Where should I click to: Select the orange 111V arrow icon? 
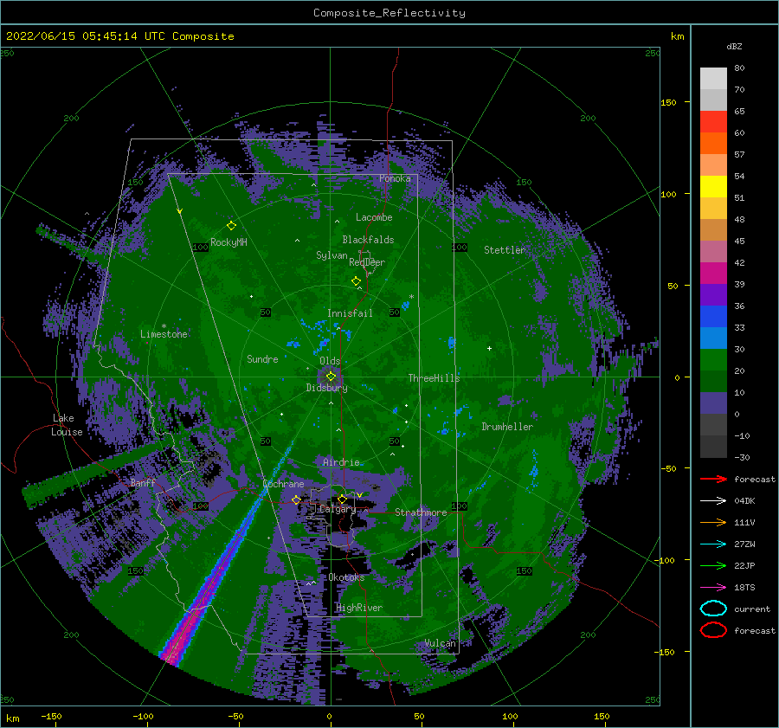(713, 522)
